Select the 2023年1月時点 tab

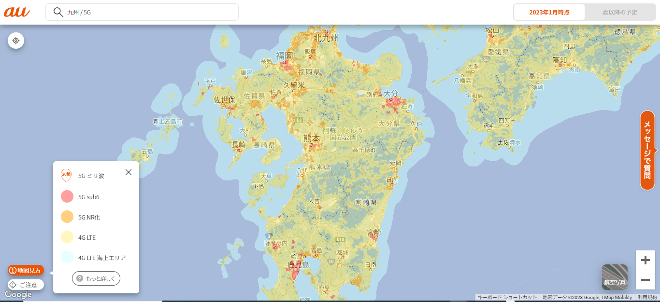(x=549, y=12)
